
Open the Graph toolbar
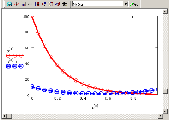pyautogui.click(x=16, y=4)
